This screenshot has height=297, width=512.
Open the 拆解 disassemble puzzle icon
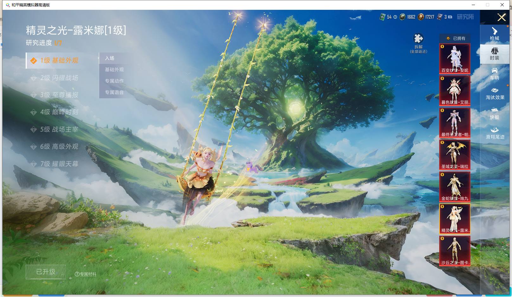click(418, 39)
